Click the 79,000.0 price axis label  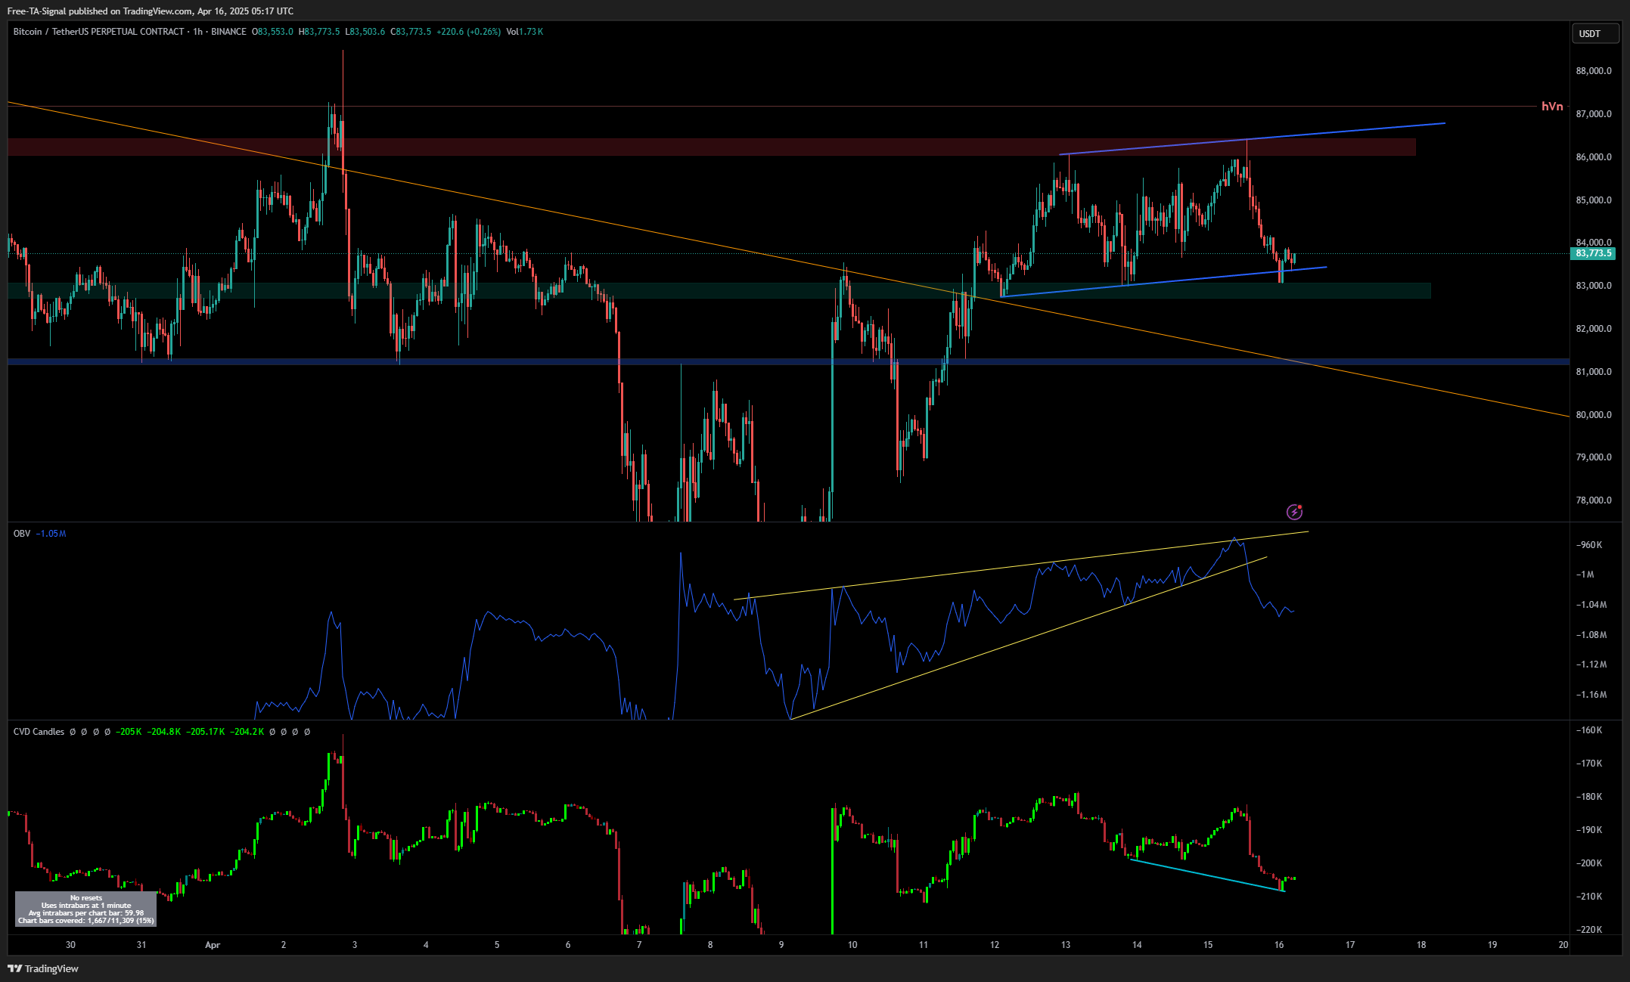[x=1594, y=457]
